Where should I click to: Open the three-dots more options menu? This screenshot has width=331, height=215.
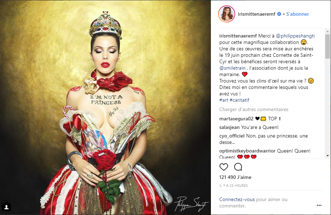[x=319, y=205]
